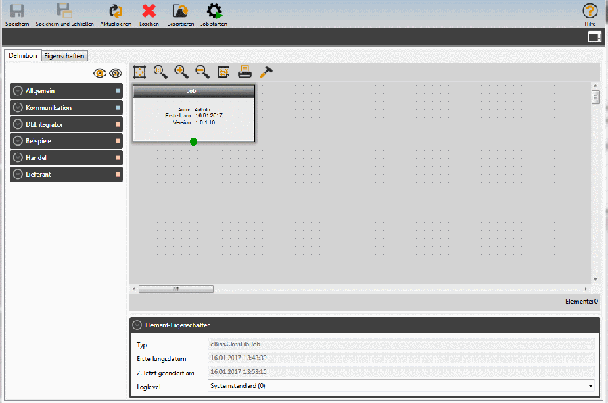Image resolution: width=608 pixels, height=403 pixels.
Task: Select the Definition tab
Action: [23, 56]
